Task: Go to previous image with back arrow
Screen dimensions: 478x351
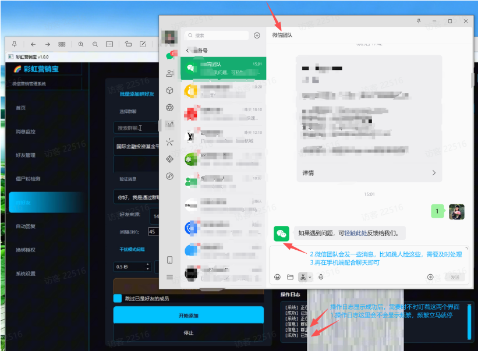Action: [x=33, y=44]
